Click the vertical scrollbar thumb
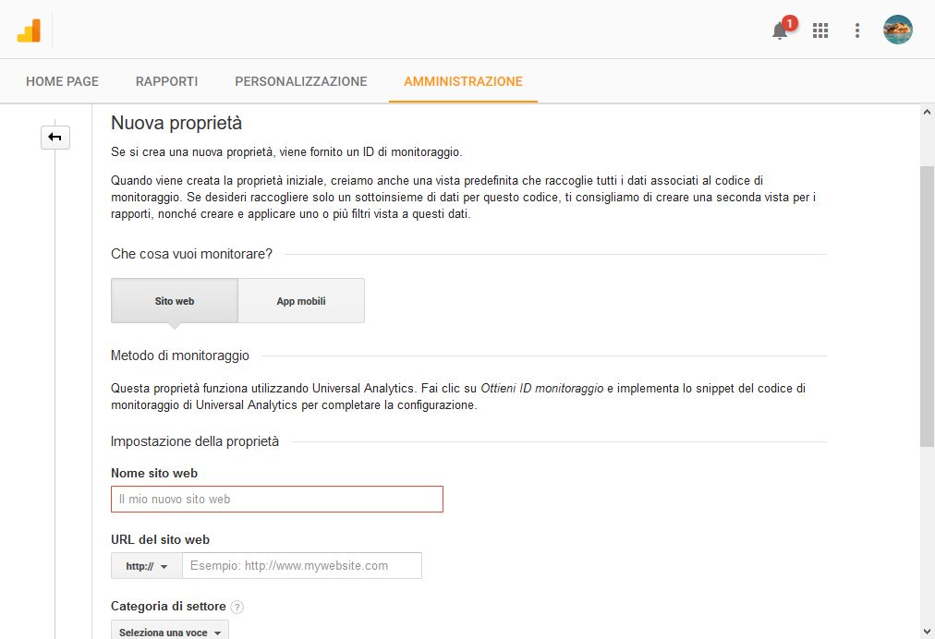 pos(927,305)
